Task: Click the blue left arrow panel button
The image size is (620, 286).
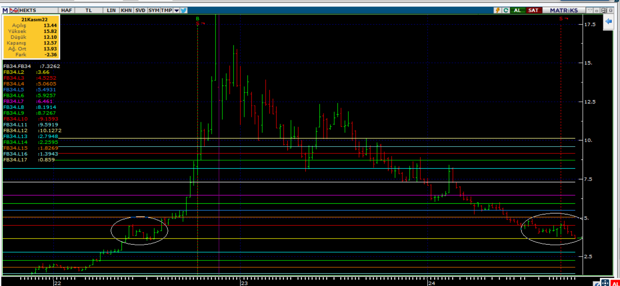Action: (608, 22)
